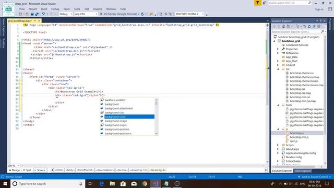
Task: Click the taskbar Type here to search box
Action: 48,183
